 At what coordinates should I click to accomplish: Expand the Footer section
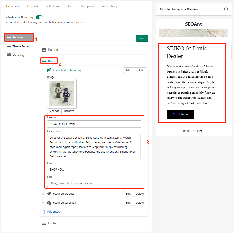(94, 223)
